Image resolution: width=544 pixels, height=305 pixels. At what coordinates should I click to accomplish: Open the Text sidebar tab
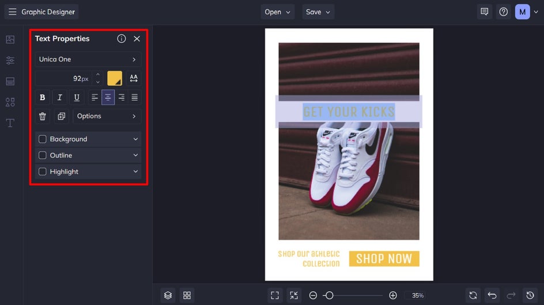[10, 123]
